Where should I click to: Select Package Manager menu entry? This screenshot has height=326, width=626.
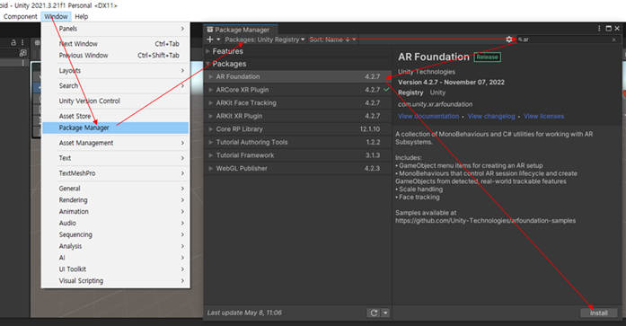115,128
